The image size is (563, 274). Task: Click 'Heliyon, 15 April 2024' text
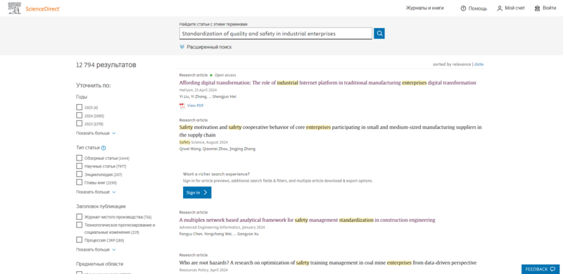[x=198, y=90]
